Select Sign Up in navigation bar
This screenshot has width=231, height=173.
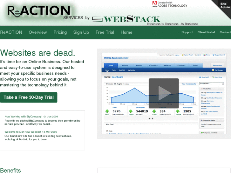pos(81,32)
